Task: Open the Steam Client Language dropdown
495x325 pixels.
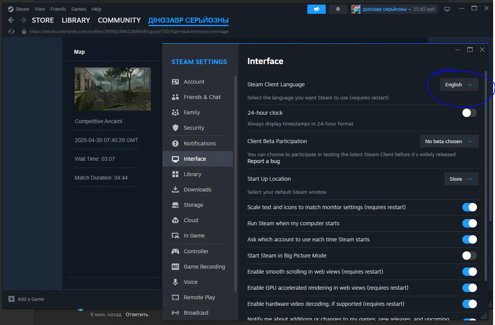Action: 459,84
